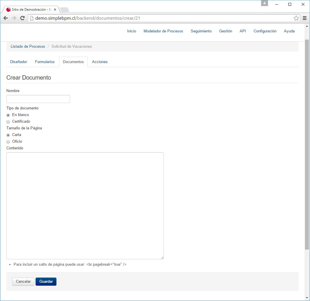Select the En blanco document type
Screen dimensions: 310x301
point(8,115)
